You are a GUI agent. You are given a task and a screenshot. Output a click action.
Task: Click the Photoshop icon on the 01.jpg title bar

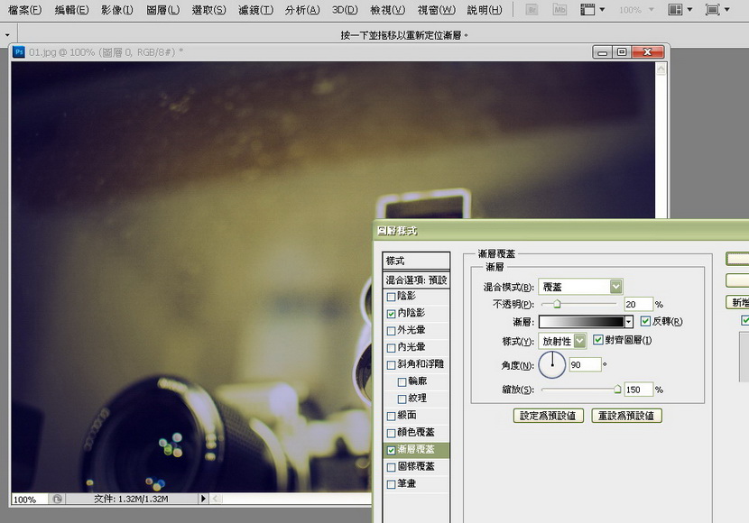click(x=19, y=52)
